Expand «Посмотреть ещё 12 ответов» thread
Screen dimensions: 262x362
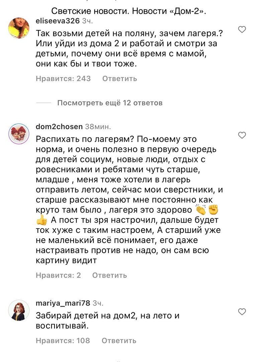(x=110, y=103)
